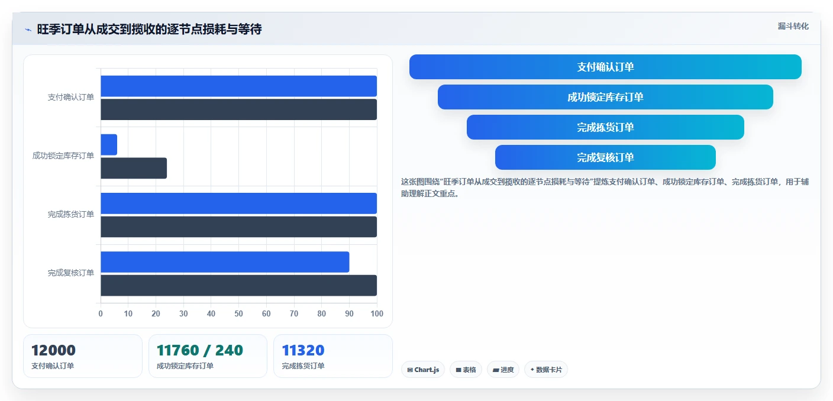Click the description paragraph beginning 这张图围绕
Viewport: 833px width, 401px height.
point(605,187)
